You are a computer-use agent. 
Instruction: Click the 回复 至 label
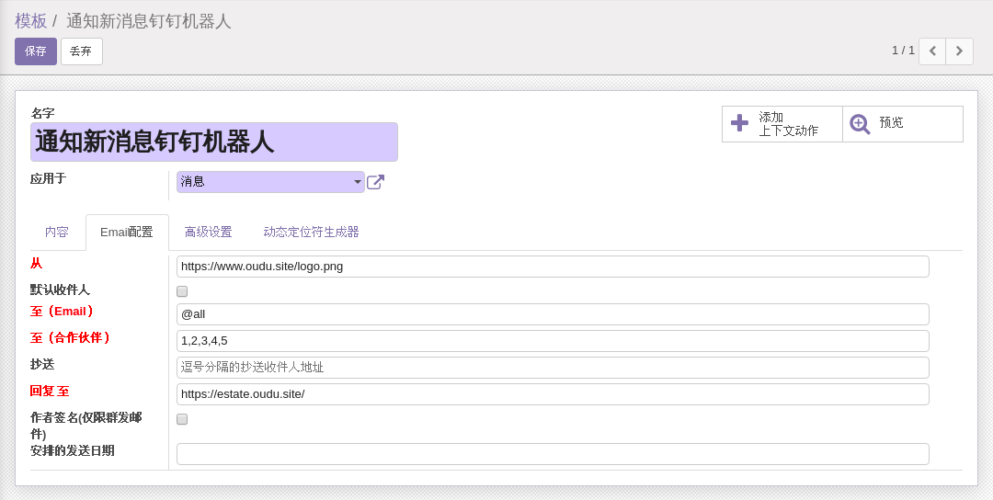point(50,392)
